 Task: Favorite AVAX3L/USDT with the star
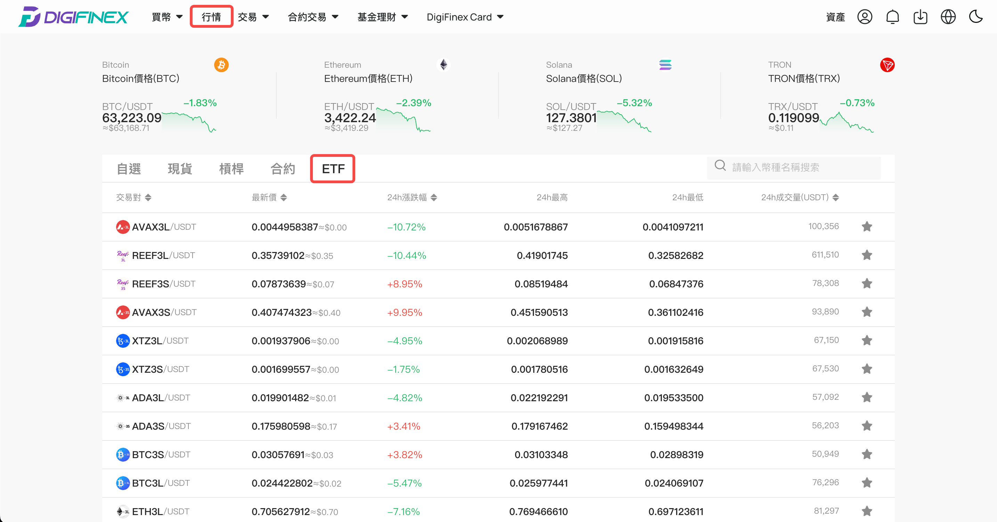click(867, 226)
